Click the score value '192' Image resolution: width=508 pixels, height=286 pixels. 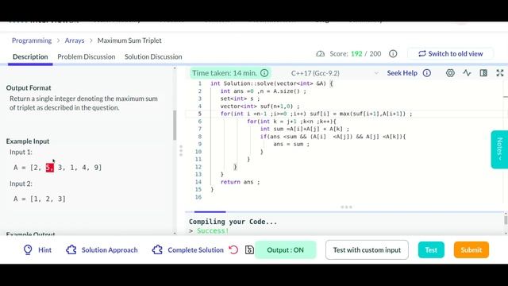point(356,54)
